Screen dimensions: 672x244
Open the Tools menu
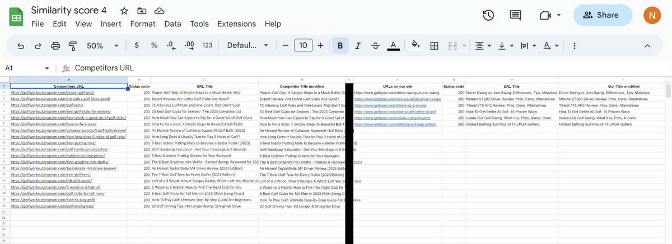click(x=199, y=24)
